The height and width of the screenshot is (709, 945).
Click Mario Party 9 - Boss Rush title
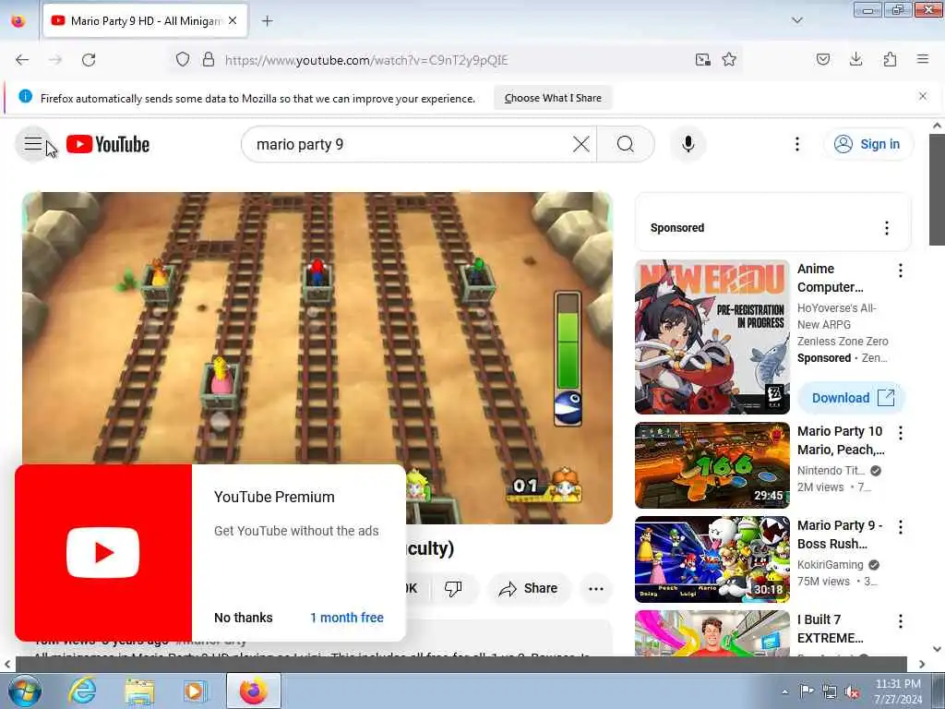[840, 535]
